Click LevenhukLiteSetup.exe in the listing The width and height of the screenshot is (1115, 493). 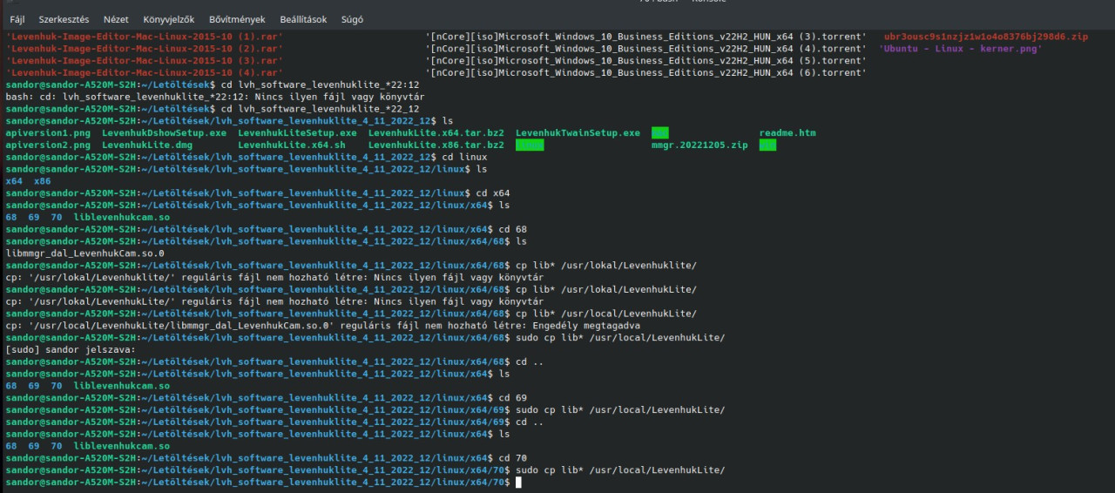click(x=297, y=133)
